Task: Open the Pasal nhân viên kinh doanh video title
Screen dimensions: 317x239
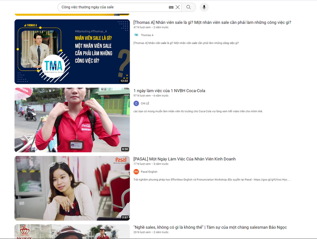Action: 184,159
